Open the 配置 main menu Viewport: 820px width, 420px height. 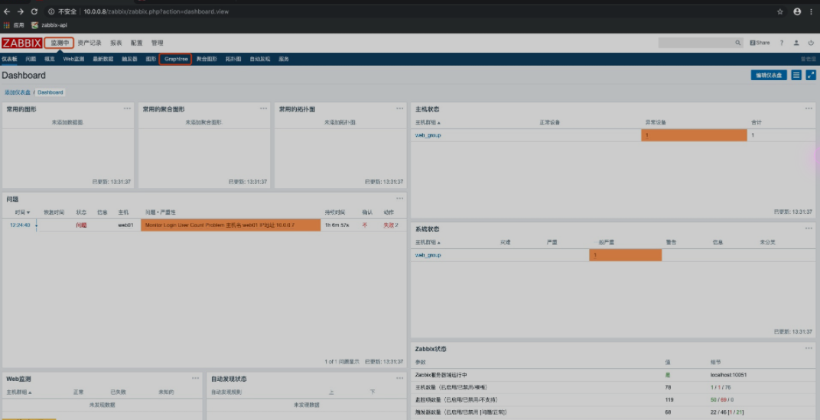click(x=136, y=43)
